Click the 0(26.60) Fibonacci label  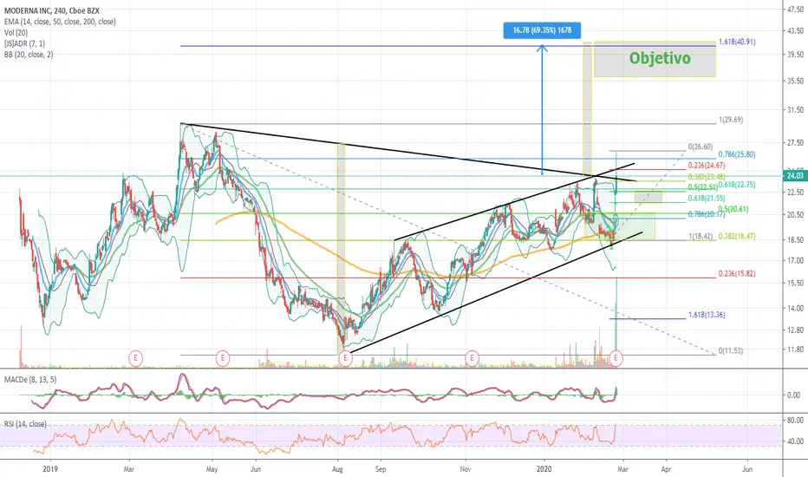coord(700,147)
